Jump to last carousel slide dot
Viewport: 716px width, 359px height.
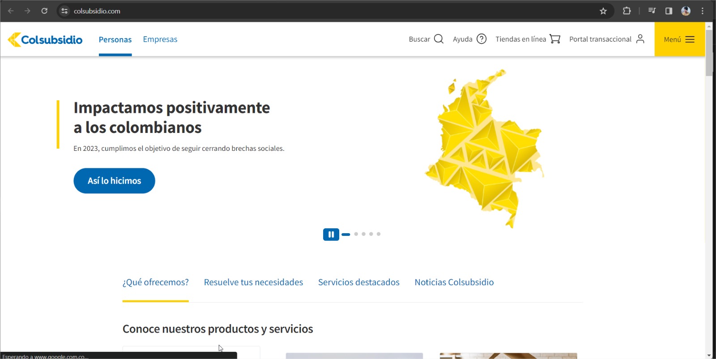tap(379, 234)
